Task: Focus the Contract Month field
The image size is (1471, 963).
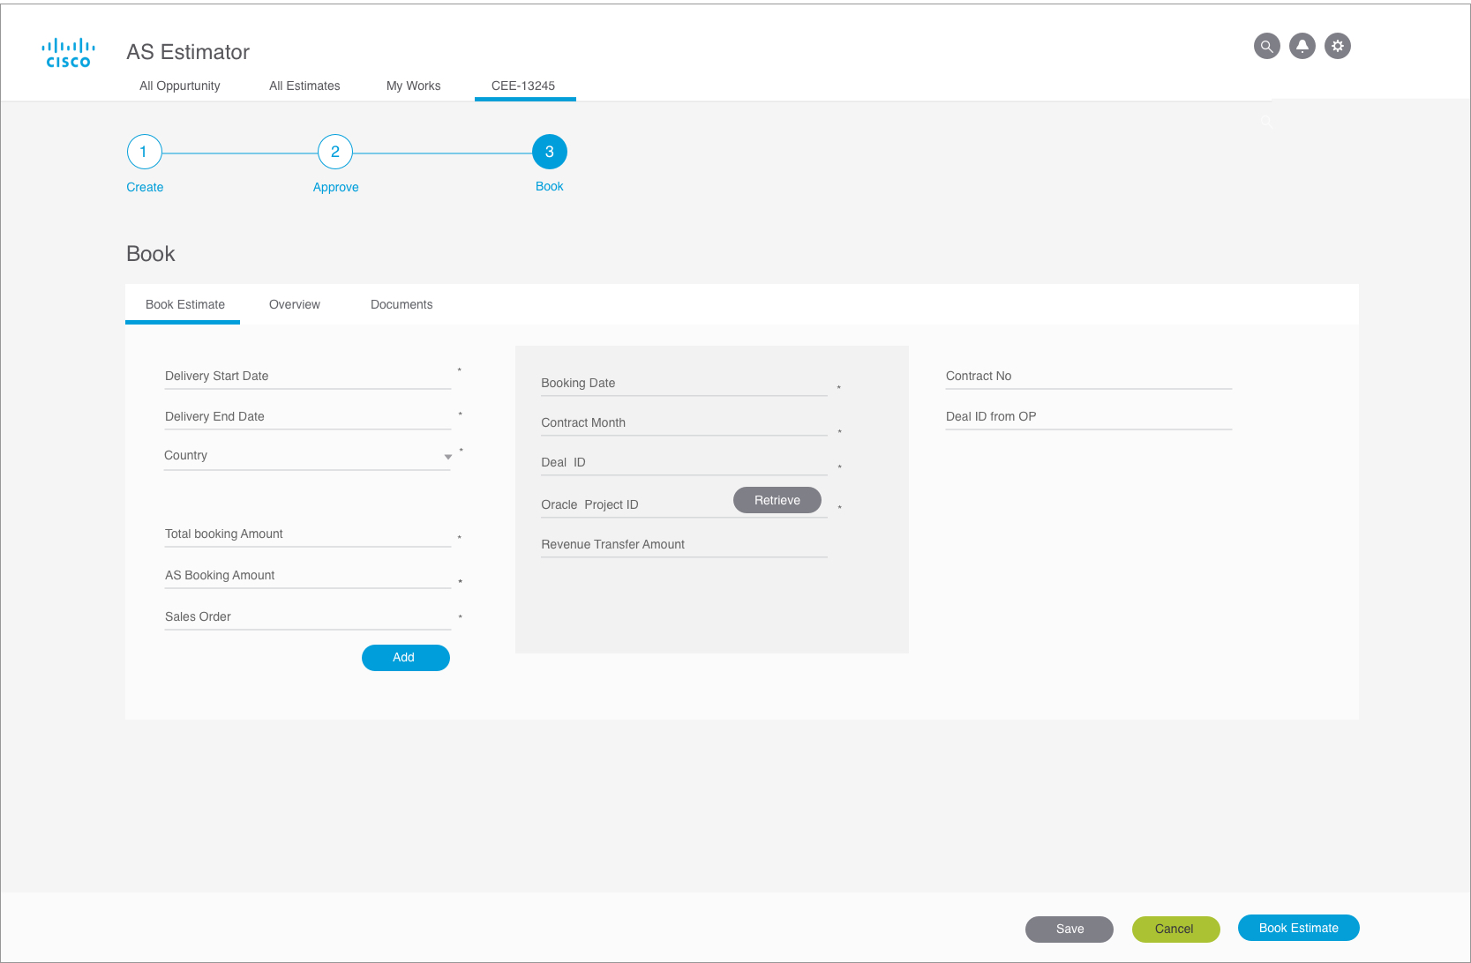Action: coord(684,423)
